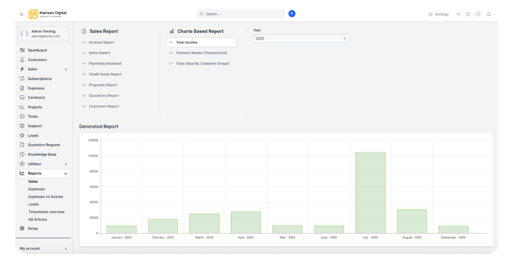Click the "September - 2025" axis label
Viewport: 517px width, 275px height.
453,238
